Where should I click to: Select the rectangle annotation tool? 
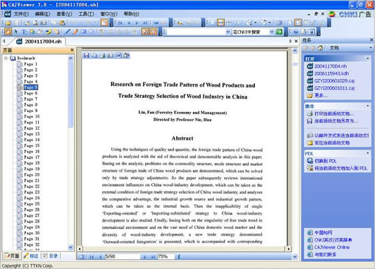(83, 31)
